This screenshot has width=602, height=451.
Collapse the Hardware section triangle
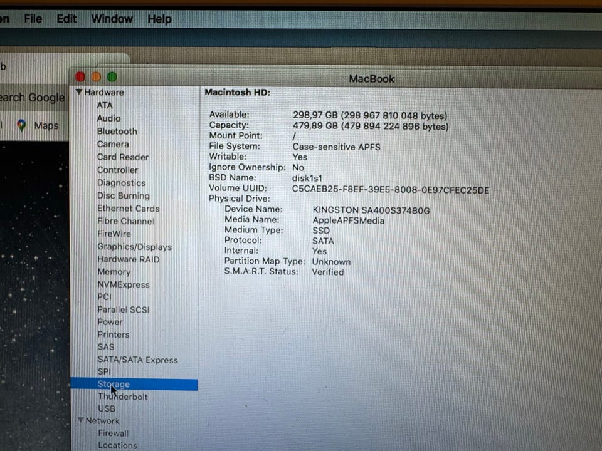coord(79,92)
